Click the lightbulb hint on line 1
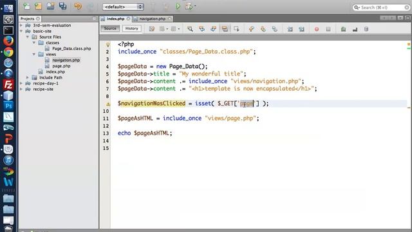The image size is (412, 232). pyautogui.click(x=108, y=44)
